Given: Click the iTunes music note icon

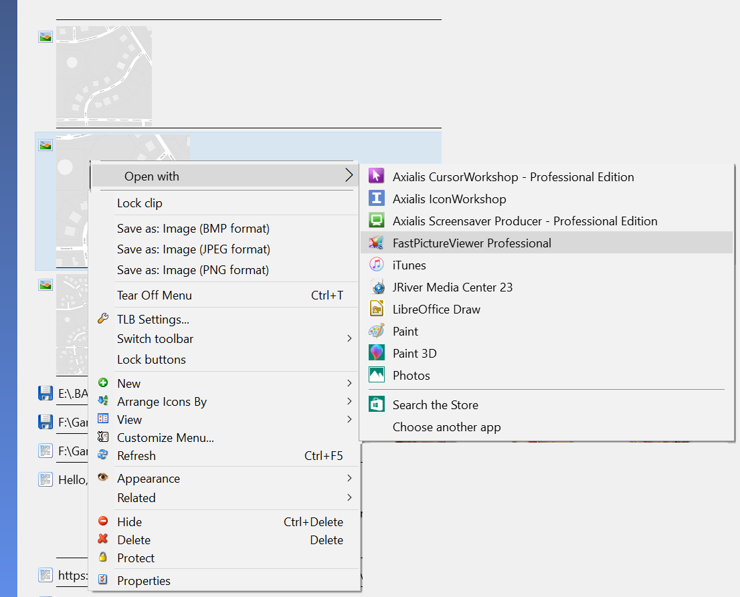Looking at the screenshot, I should 377,265.
